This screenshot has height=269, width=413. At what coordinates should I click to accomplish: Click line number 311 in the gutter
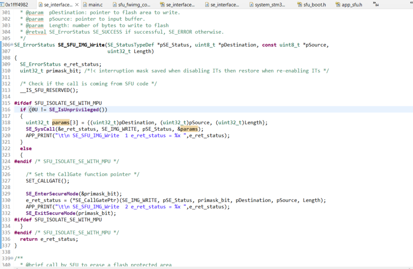click(x=6, y=77)
